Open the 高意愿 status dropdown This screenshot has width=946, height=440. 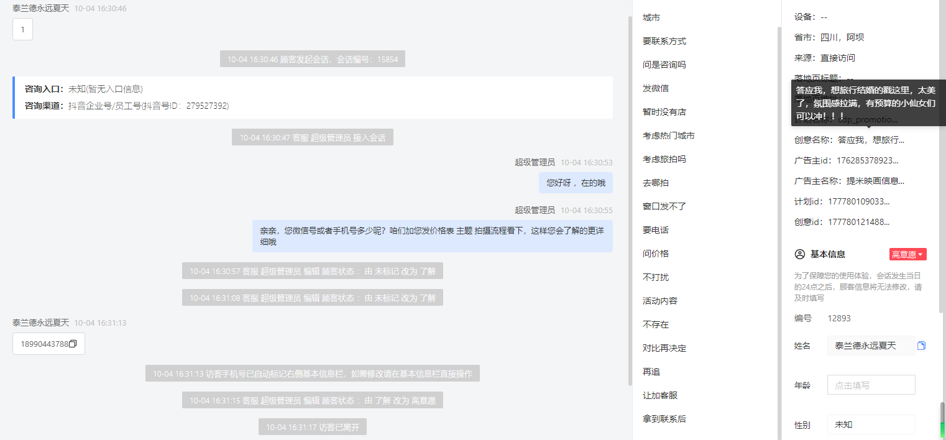[907, 254]
